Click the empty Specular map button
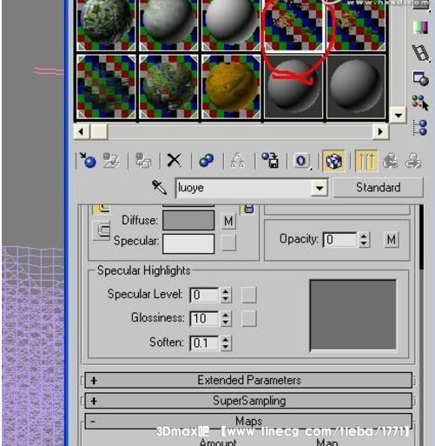Screen dimensions: 435x446 [x=228, y=243]
